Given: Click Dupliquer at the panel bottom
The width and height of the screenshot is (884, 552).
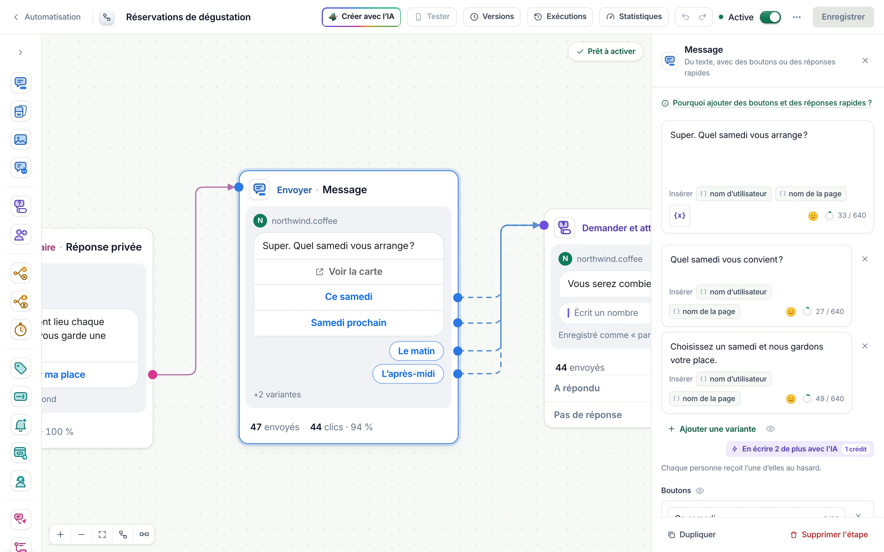Looking at the screenshot, I should (692, 535).
